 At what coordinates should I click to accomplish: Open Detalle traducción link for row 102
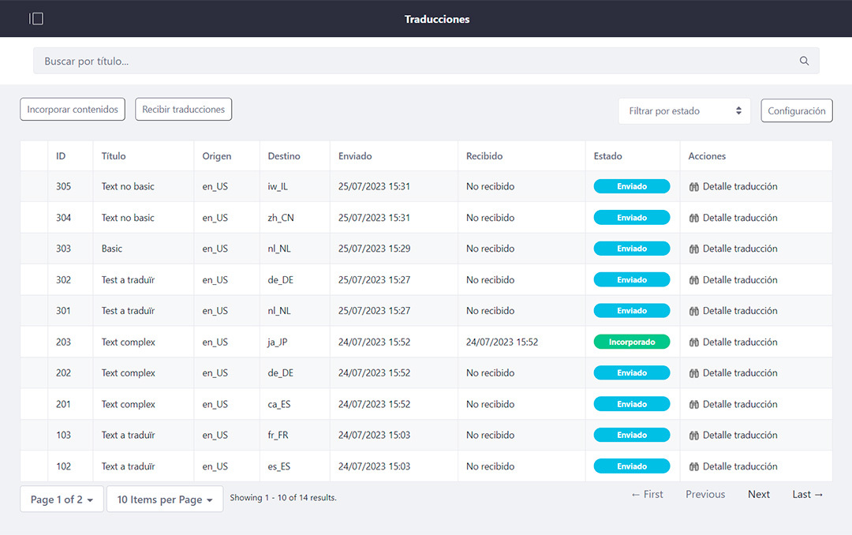(739, 466)
